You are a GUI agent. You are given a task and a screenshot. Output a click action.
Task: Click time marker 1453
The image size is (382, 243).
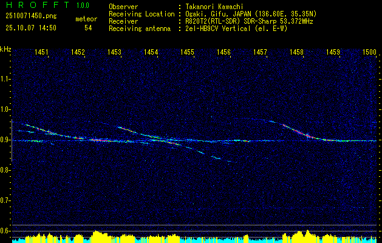click(x=115, y=52)
